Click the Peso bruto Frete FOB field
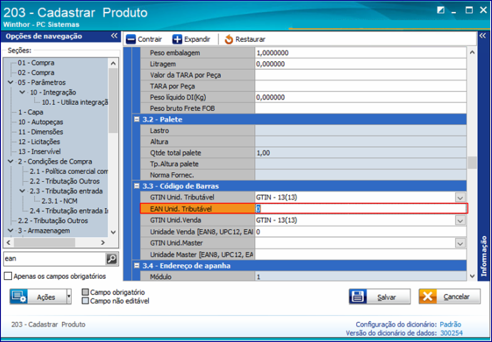492x342 pixels. tap(361, 108)
